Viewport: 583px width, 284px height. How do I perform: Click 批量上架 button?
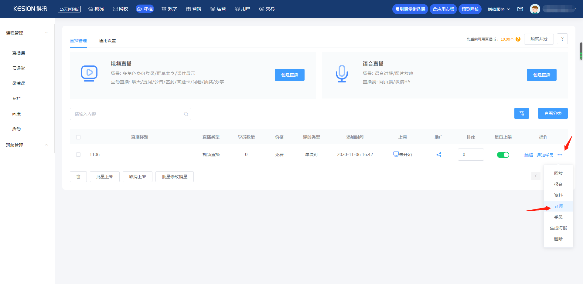(105, 177)
